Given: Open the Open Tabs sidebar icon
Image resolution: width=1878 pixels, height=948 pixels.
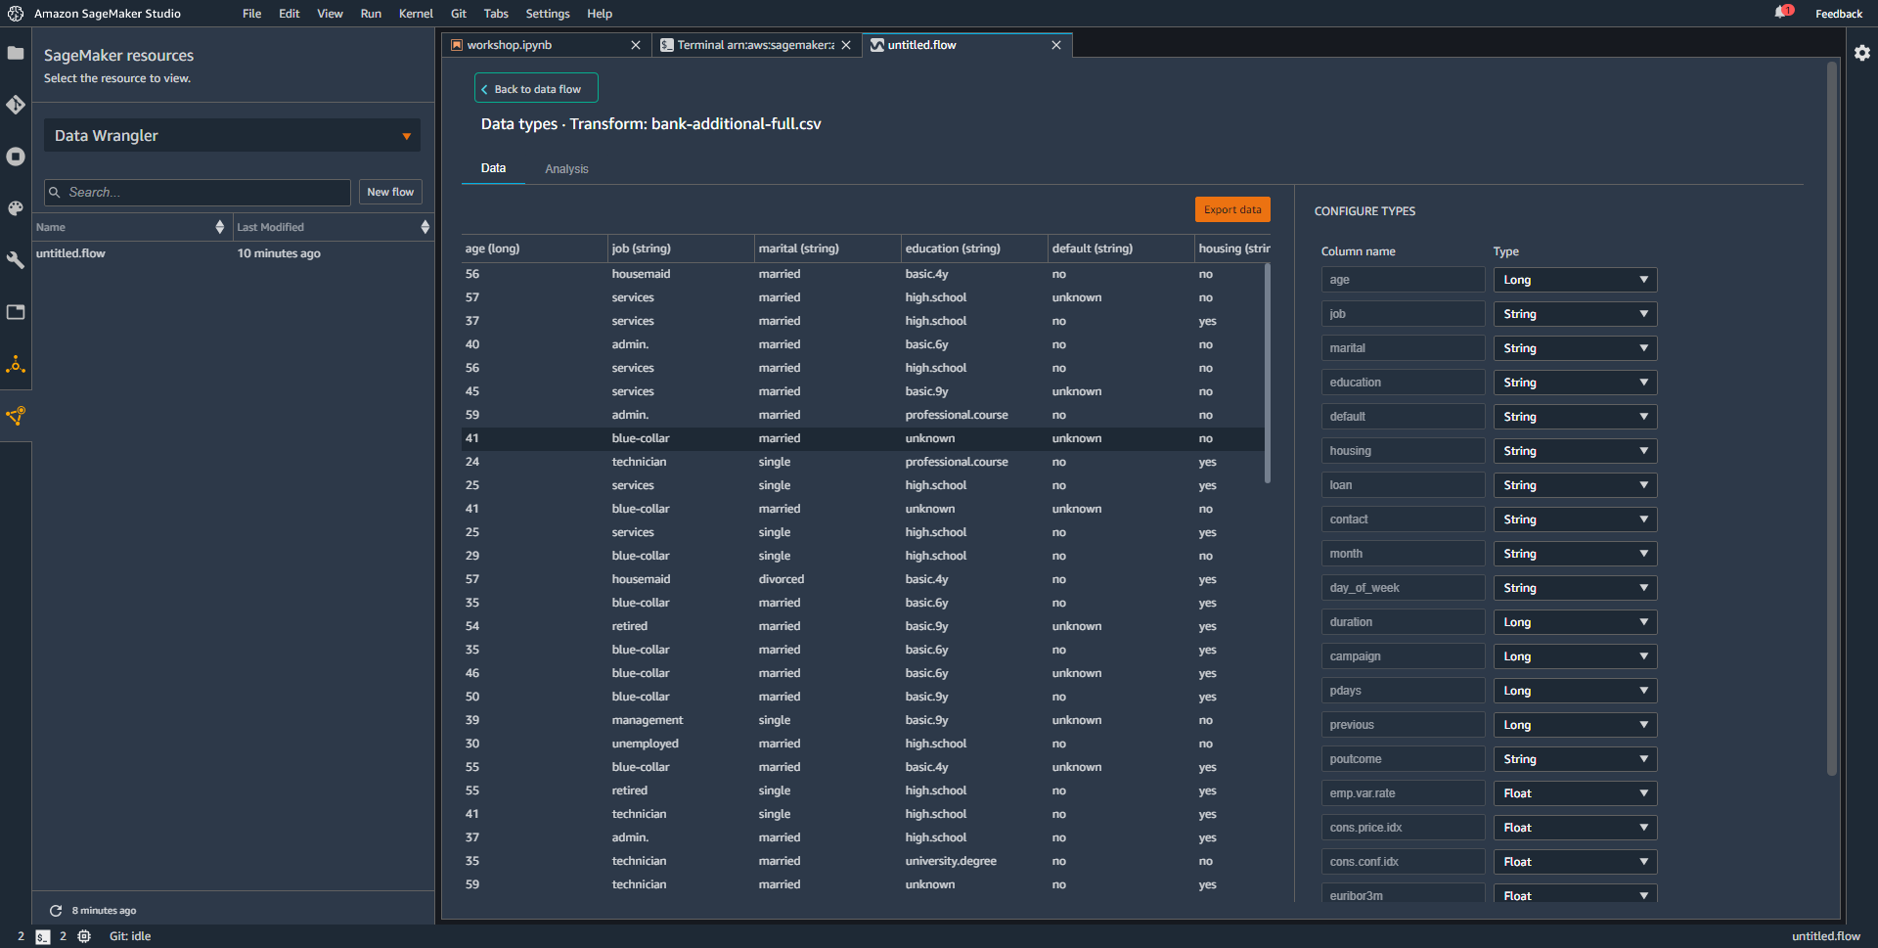Looking at the screenshot, I should [x=16, y=312].
